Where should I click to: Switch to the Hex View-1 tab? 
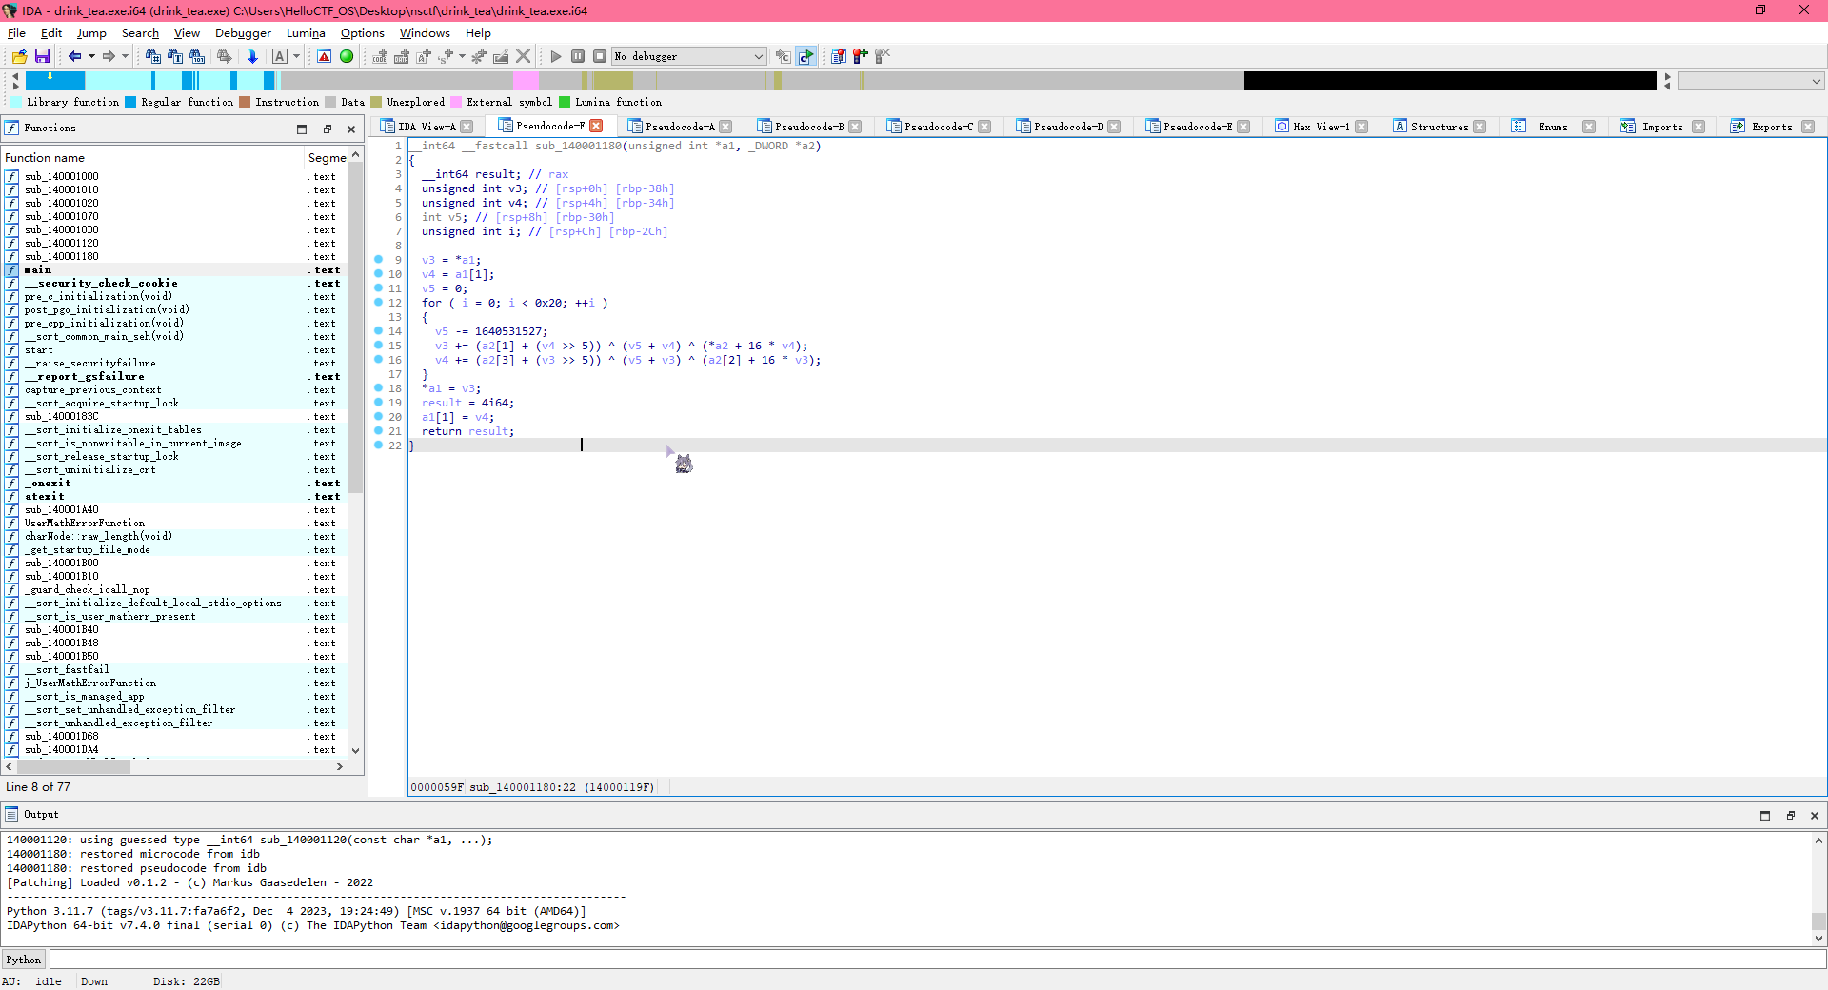point(1320,127)
